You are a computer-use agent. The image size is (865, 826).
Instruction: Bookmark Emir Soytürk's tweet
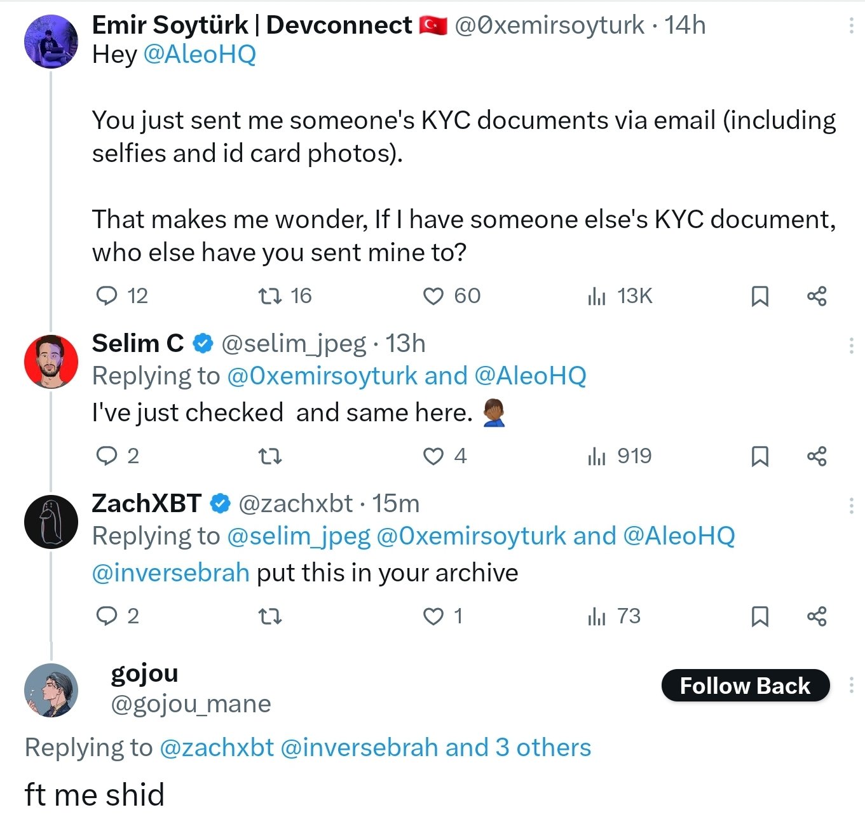pos(760,296)
